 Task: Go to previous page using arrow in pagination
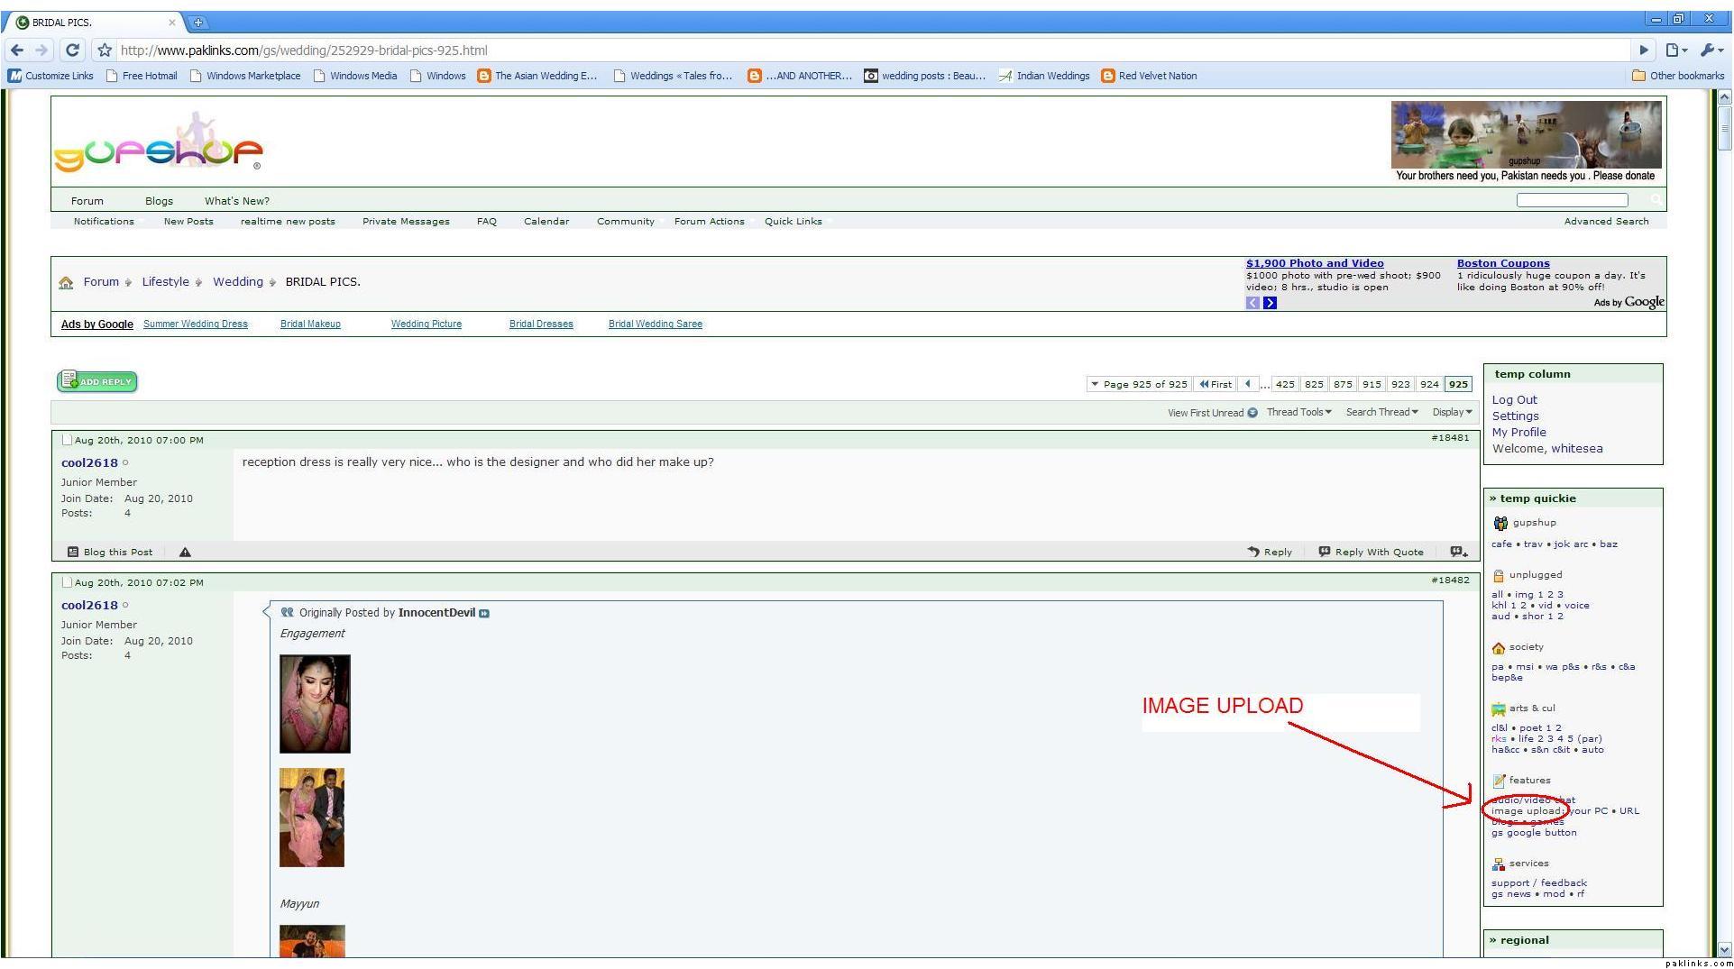tap(1247, 384)
